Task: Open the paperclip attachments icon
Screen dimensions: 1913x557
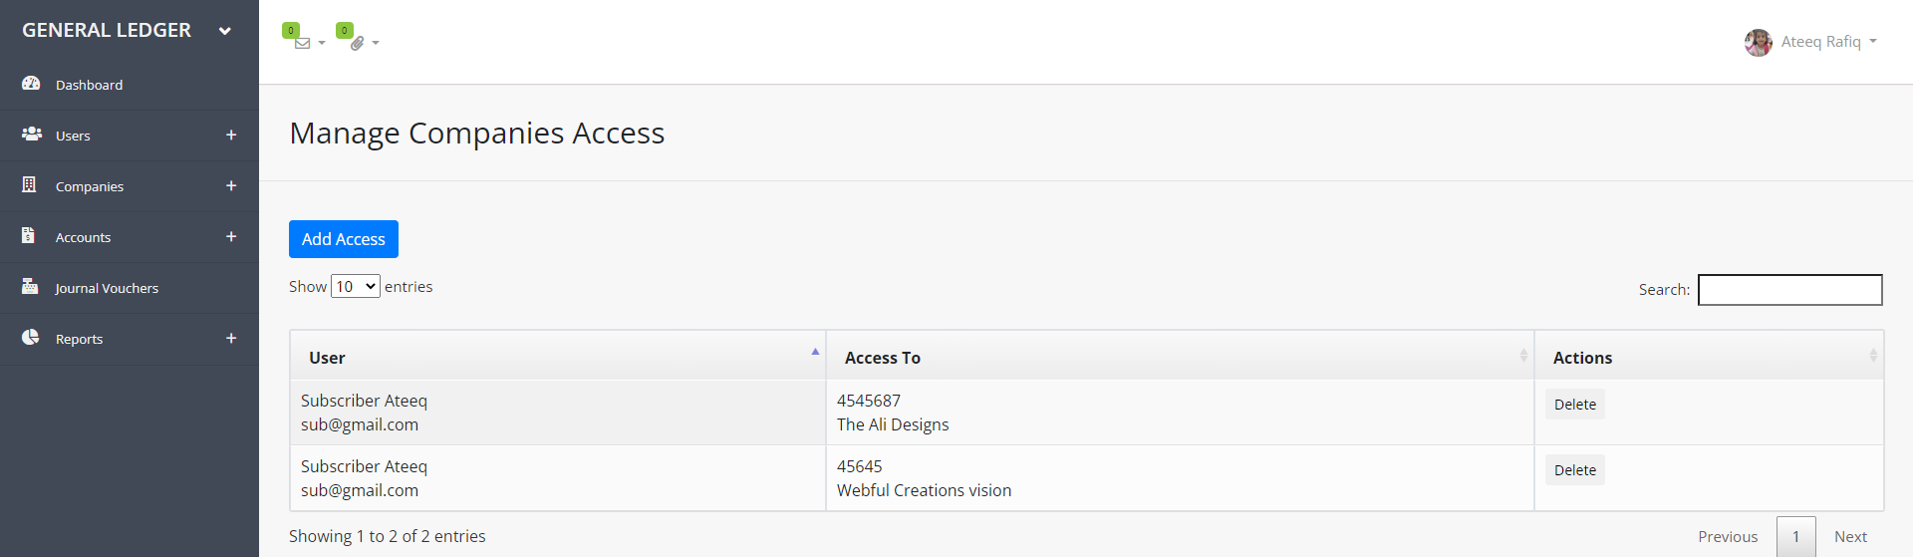Action: (x=357, y=43)
